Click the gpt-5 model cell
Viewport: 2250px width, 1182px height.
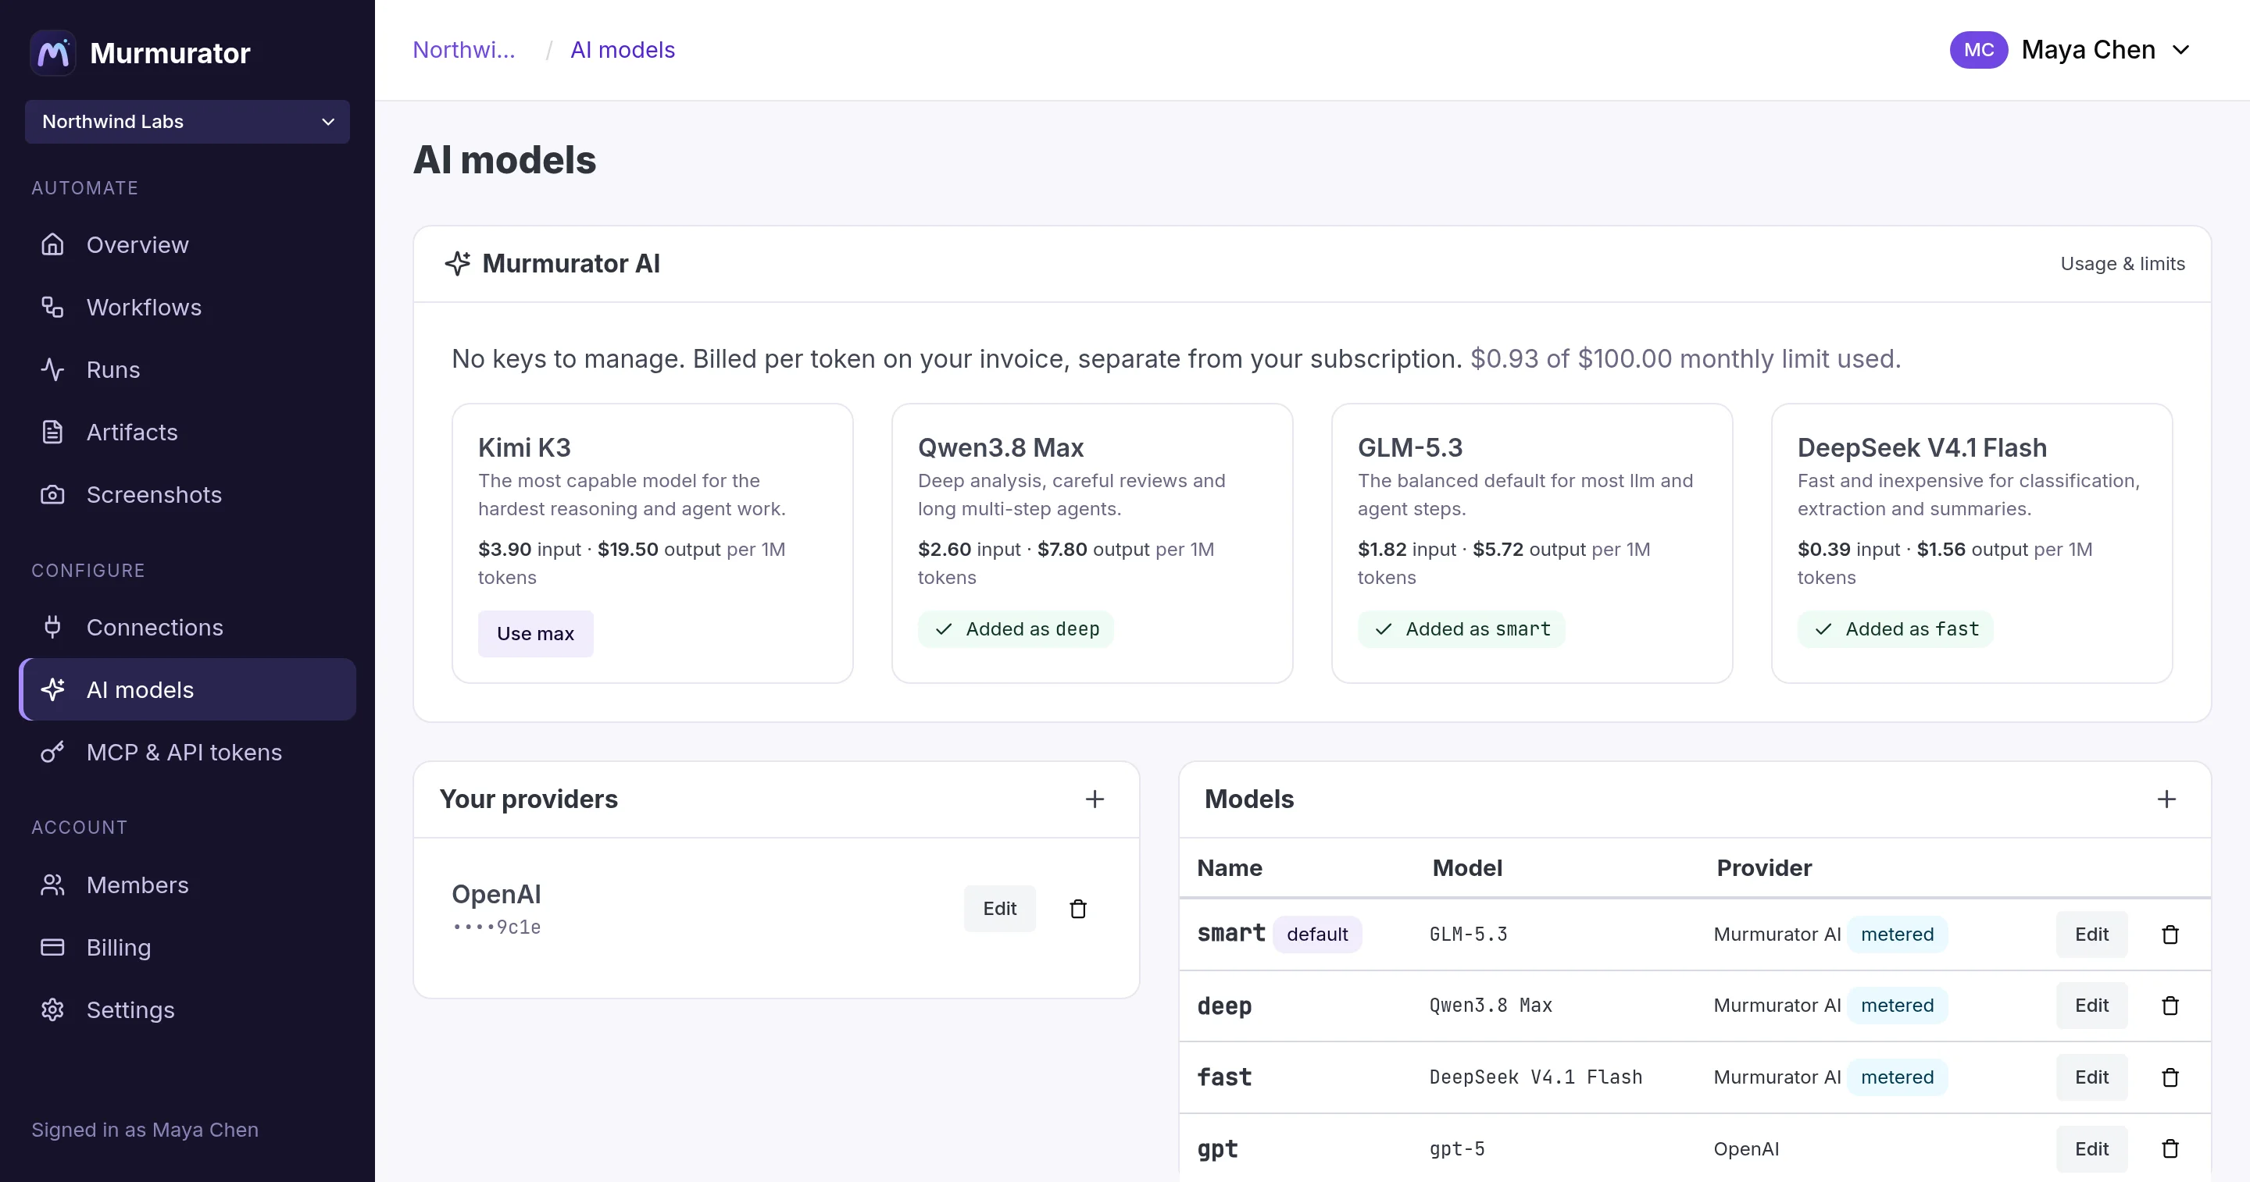(1457, 1149)
